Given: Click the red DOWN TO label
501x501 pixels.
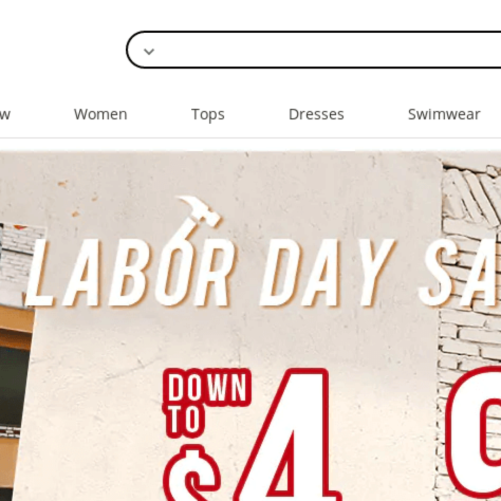Looking at the screenshot, I should click(206, 403).
